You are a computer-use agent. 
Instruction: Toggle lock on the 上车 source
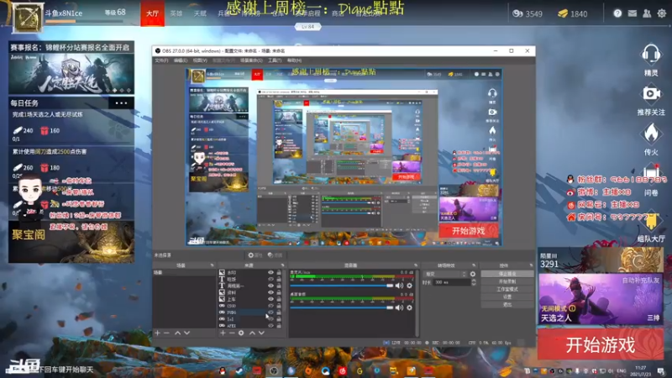coord(279,299)
